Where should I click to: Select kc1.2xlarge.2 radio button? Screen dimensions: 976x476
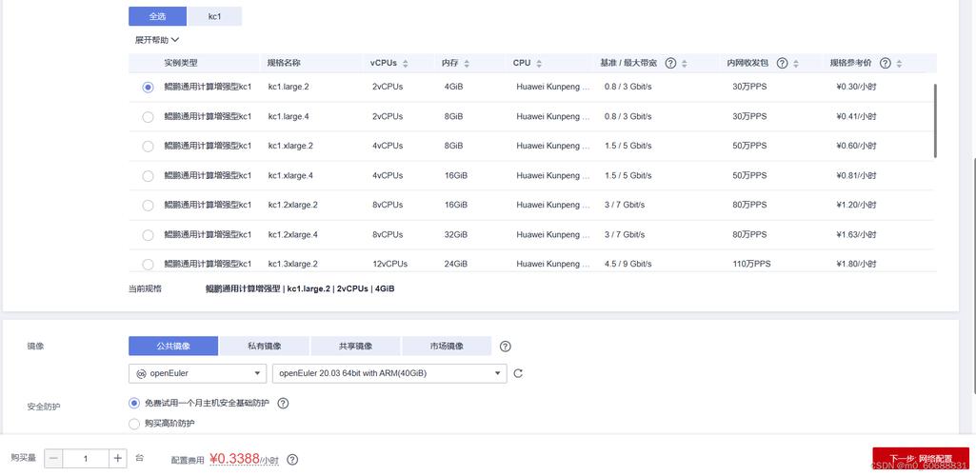coord(148,206)
